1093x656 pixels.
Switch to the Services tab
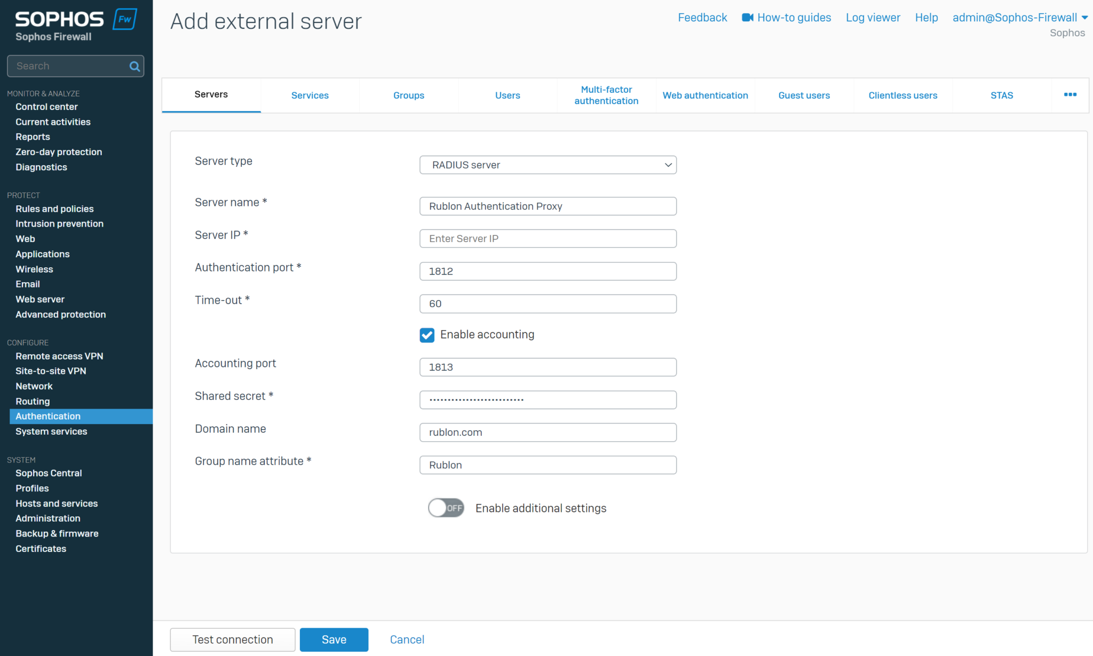[310, 95]
